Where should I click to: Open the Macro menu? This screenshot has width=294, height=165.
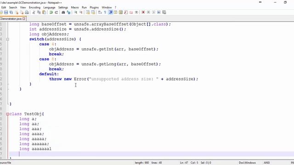[x=75, y=7]
